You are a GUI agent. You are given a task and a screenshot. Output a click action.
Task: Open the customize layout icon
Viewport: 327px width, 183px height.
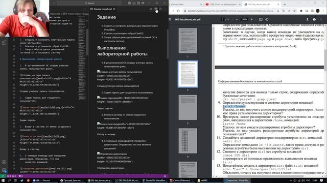coord(143,3)
